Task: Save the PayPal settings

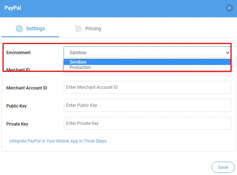Action: 223,167
